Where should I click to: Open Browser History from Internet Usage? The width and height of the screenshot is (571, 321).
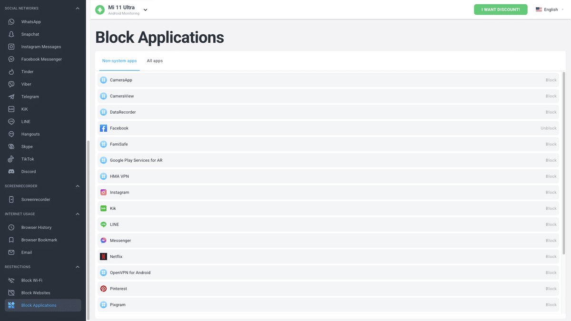[x=10, y=227]
